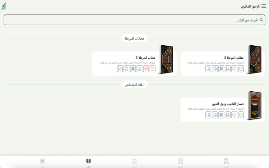Screen dimensions: 269x168
Task: Click the title خطاب المرحلة 3
Action: click(x=234, y=58)
